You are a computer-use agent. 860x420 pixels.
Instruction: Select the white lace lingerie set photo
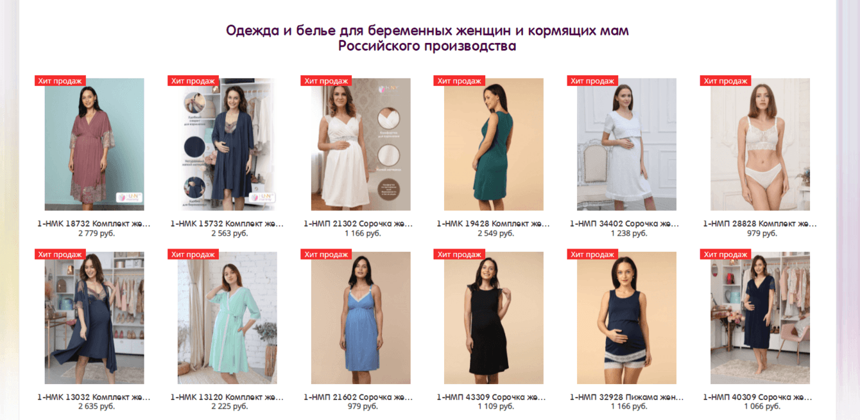coord(760,144)
